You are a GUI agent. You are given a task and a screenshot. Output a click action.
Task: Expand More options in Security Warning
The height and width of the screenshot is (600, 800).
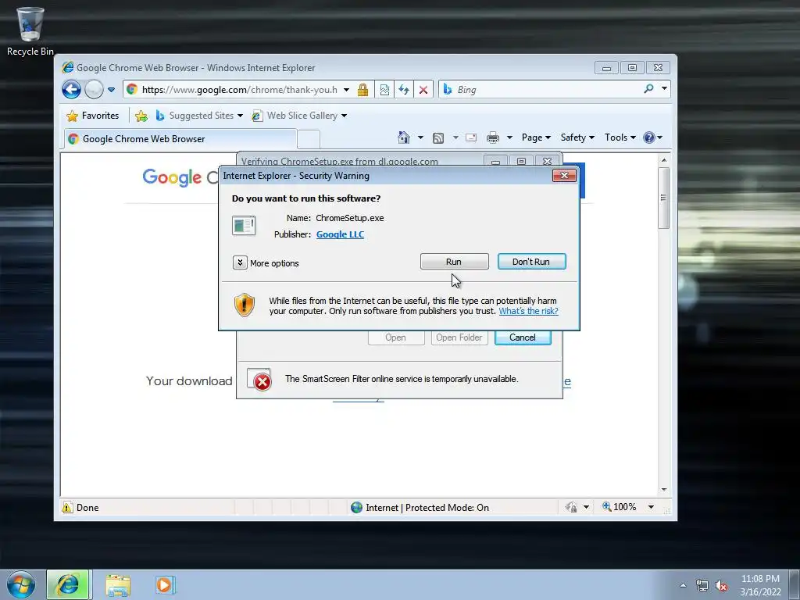(266, 262)
